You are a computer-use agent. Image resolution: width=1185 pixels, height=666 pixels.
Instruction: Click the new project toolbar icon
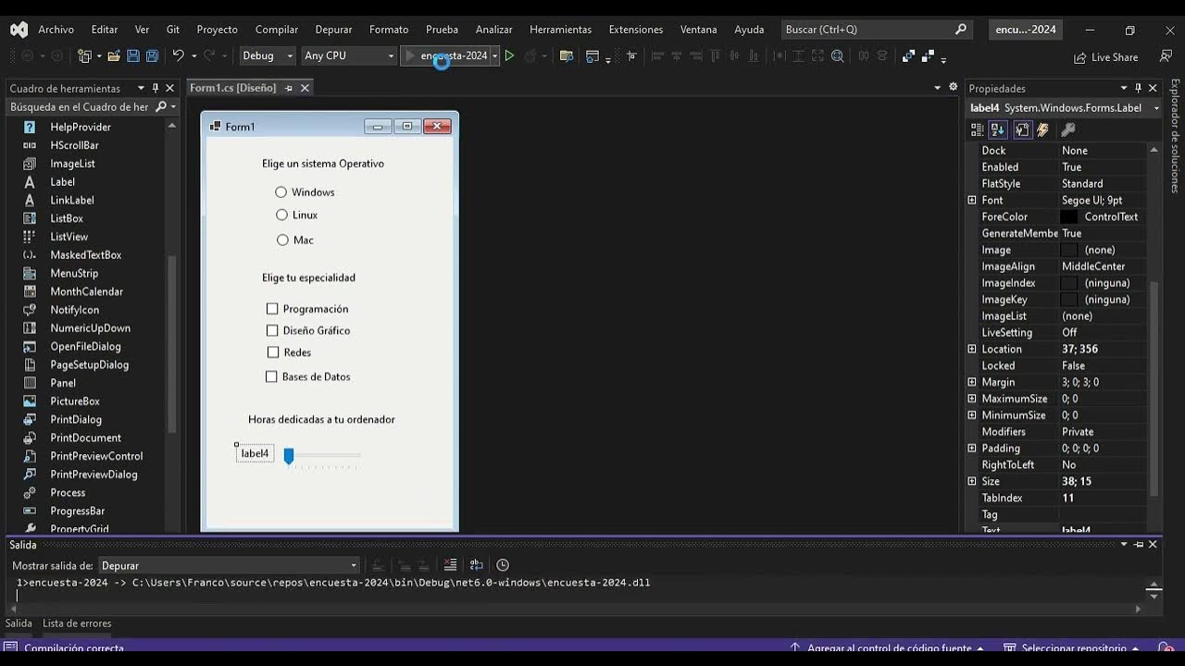click(84, 56)
